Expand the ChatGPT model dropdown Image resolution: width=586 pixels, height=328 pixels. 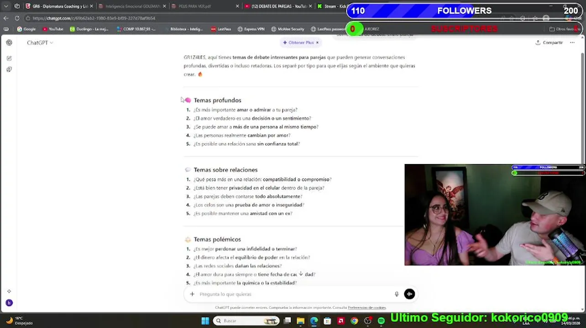click(40, 42)
